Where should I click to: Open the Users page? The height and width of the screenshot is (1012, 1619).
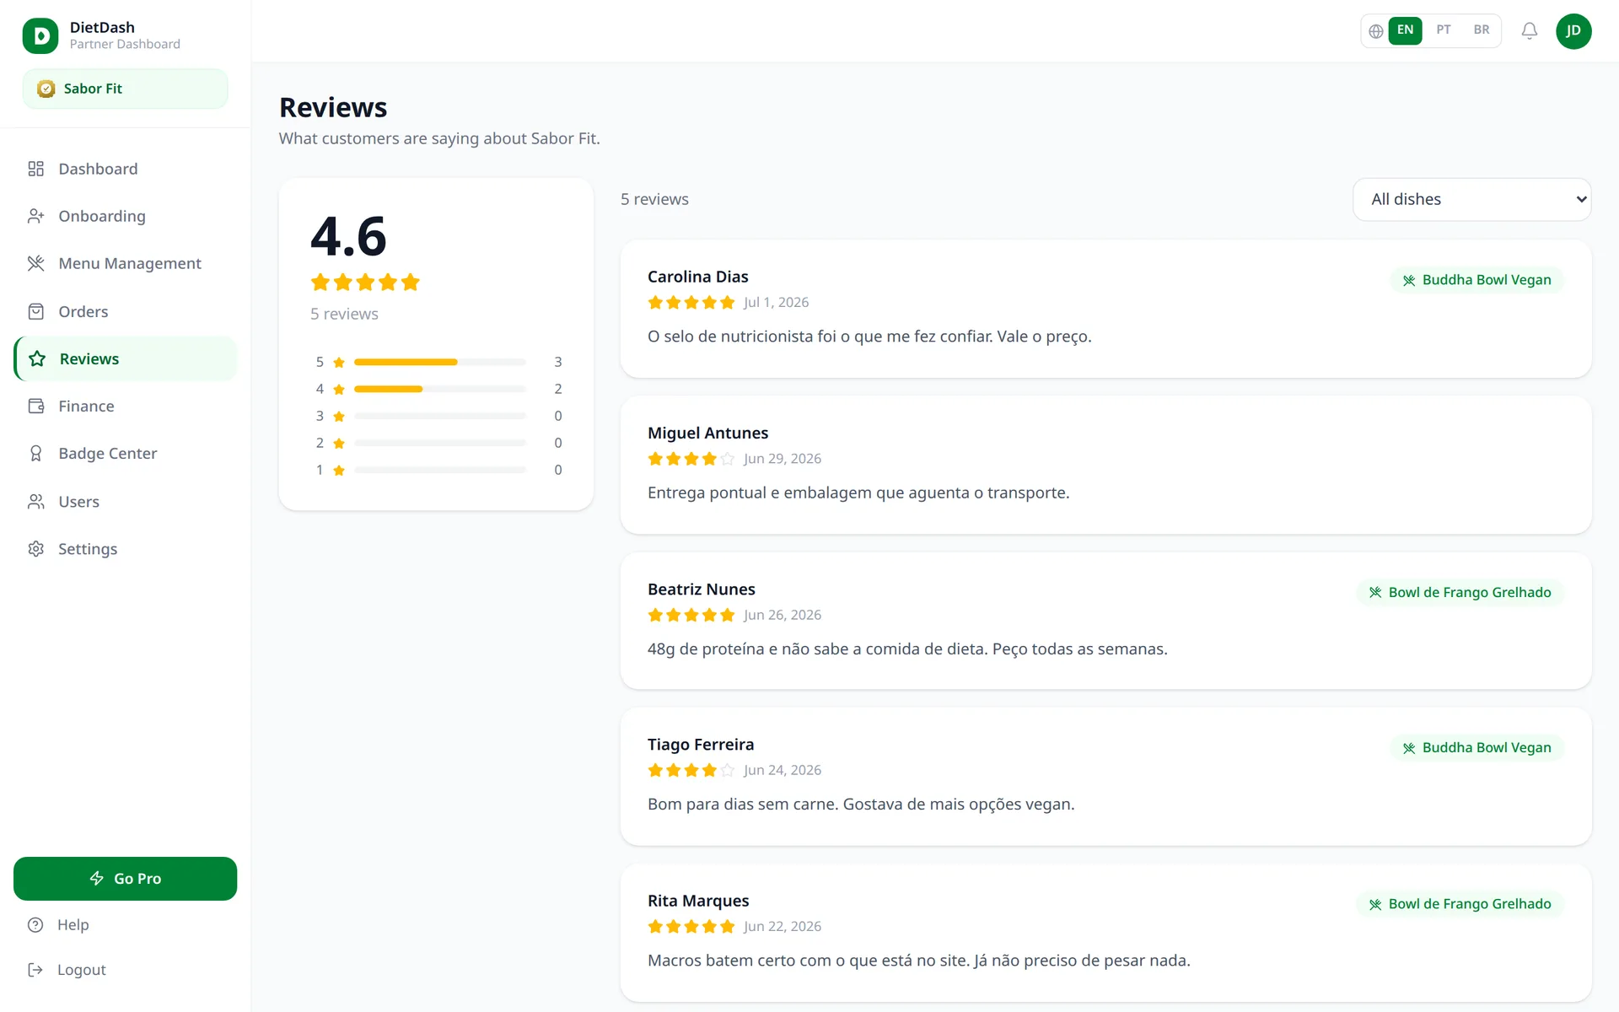126,501
